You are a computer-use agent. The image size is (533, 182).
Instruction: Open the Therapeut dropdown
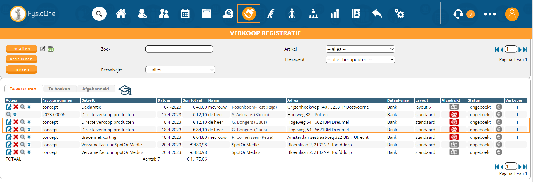click(x=360, y=59)
